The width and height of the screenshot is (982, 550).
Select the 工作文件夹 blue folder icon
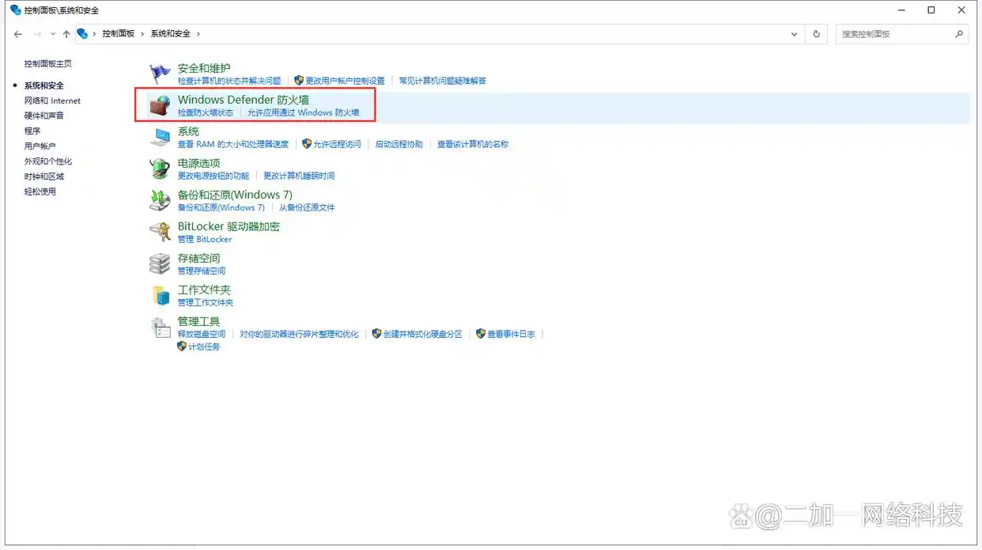tap(160, 294)
